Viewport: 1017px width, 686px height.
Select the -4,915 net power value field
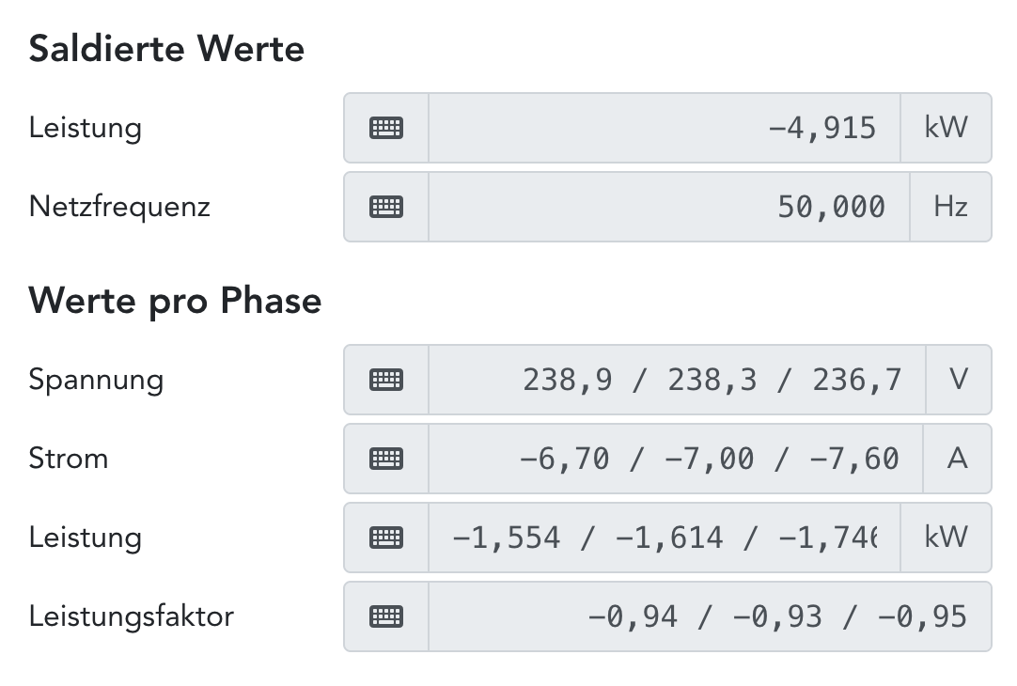(664, 128)
